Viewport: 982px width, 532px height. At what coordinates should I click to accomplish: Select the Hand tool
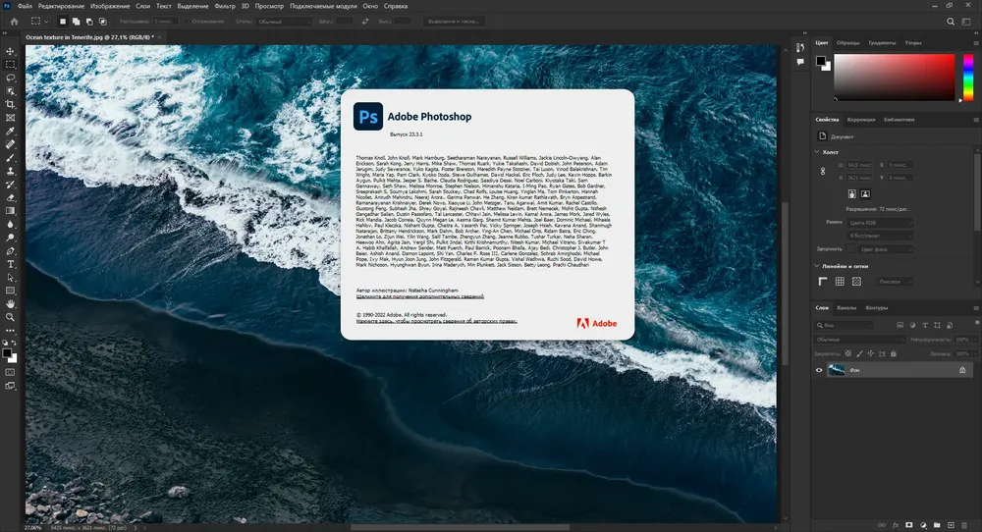pyautogui.click(x=10, y=303)
